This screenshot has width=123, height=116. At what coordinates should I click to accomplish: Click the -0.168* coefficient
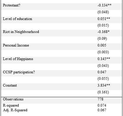(x=103, y=32)
